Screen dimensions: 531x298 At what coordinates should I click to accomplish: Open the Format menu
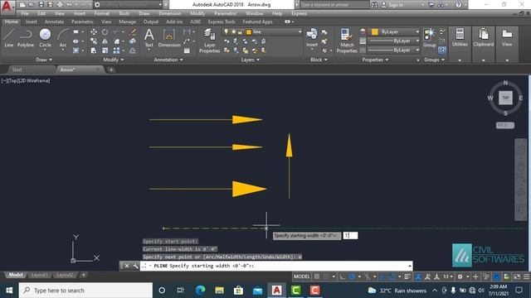pos(101,13)
